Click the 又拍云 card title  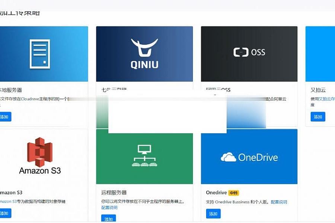pyautogui.click(x=318, y=90)
